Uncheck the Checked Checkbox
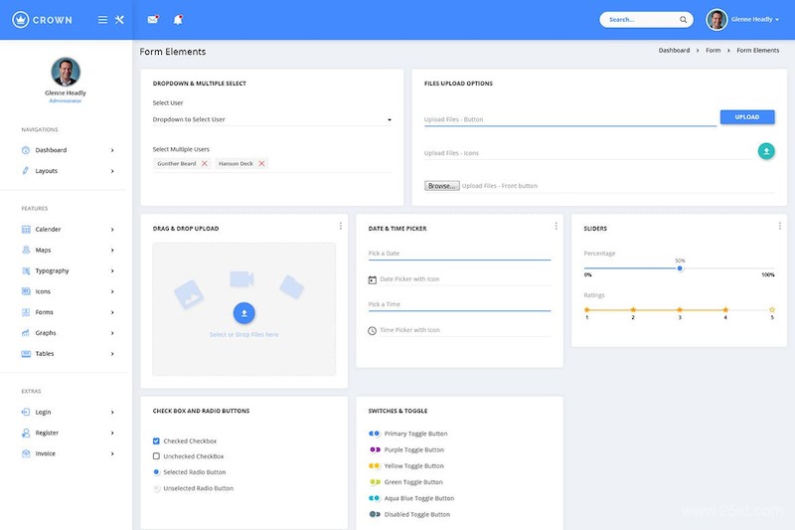 pyautogui.click(x=156, y=442)
